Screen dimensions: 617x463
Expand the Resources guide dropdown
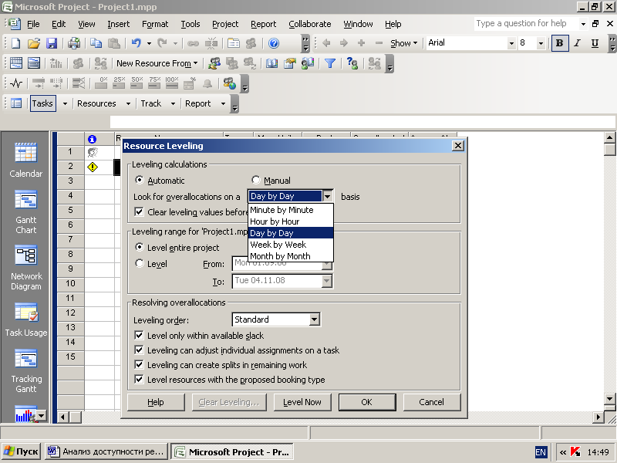point(128,103)
